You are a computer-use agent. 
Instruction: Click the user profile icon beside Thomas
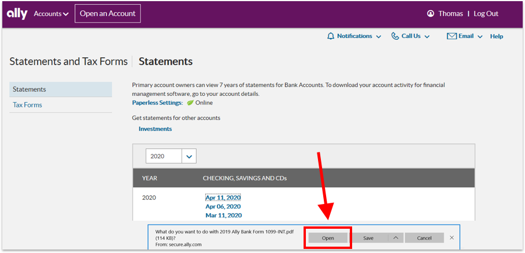pos(431,14)
